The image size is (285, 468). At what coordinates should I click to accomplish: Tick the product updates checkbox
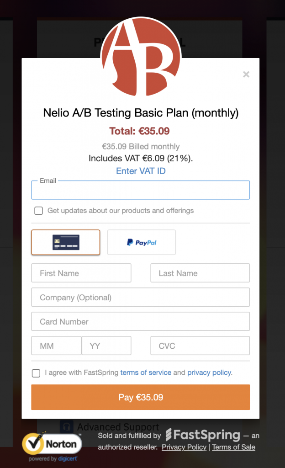tap(38, 211)
